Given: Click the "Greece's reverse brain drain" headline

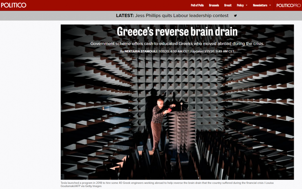Looking at the screenshot, I should [x=177, y=32].
